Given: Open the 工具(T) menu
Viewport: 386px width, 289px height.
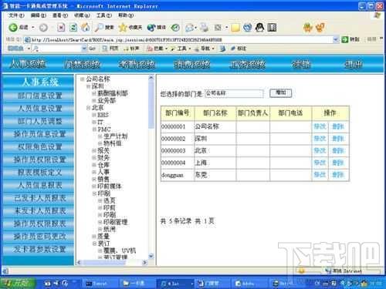Looking at the screenshot, I should 104,15.
